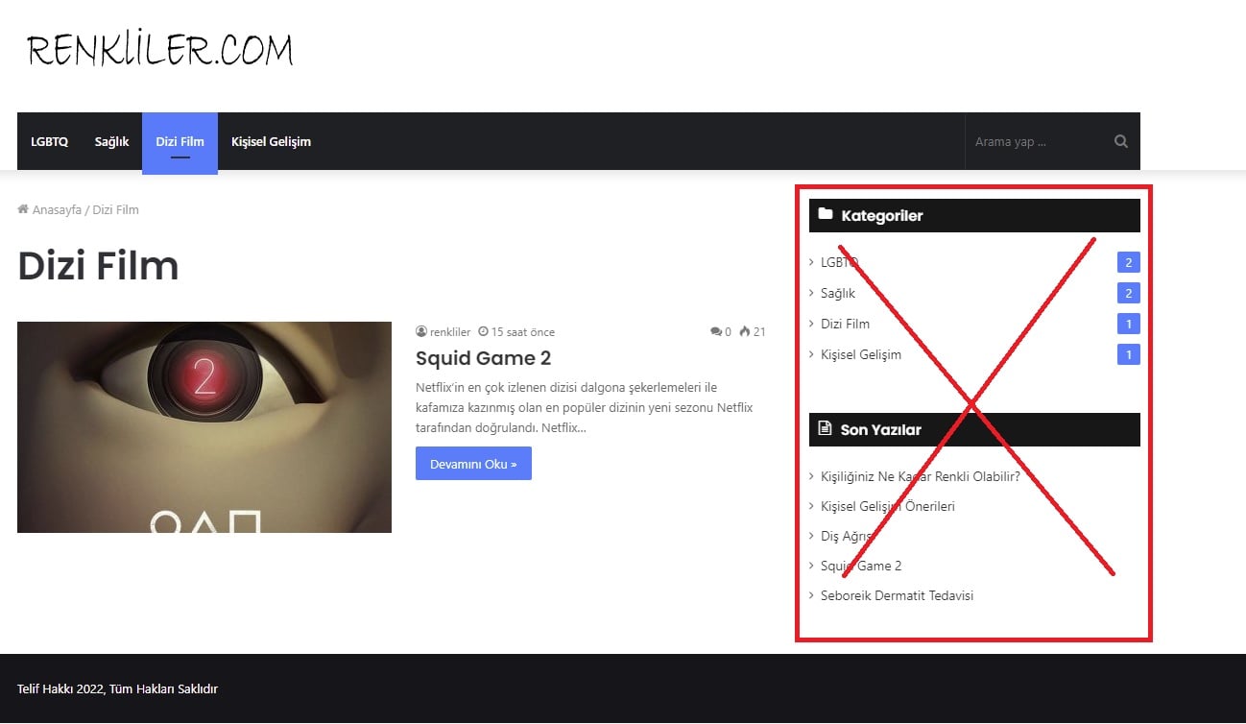Click the Squid Game 2 excerpt text
This screenshot has height=724, width=1246.
(585, 407)
